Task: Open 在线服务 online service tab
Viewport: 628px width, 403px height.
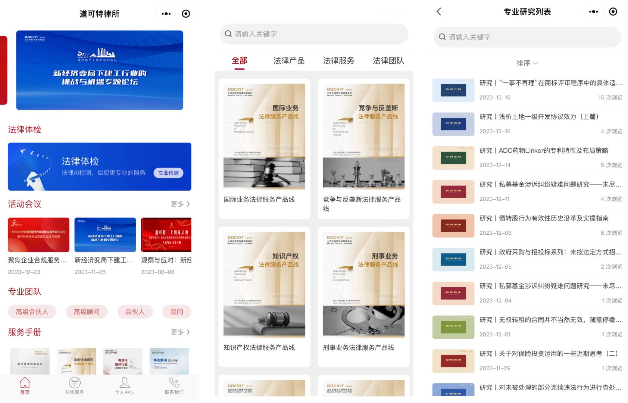Action: [75, 386]
